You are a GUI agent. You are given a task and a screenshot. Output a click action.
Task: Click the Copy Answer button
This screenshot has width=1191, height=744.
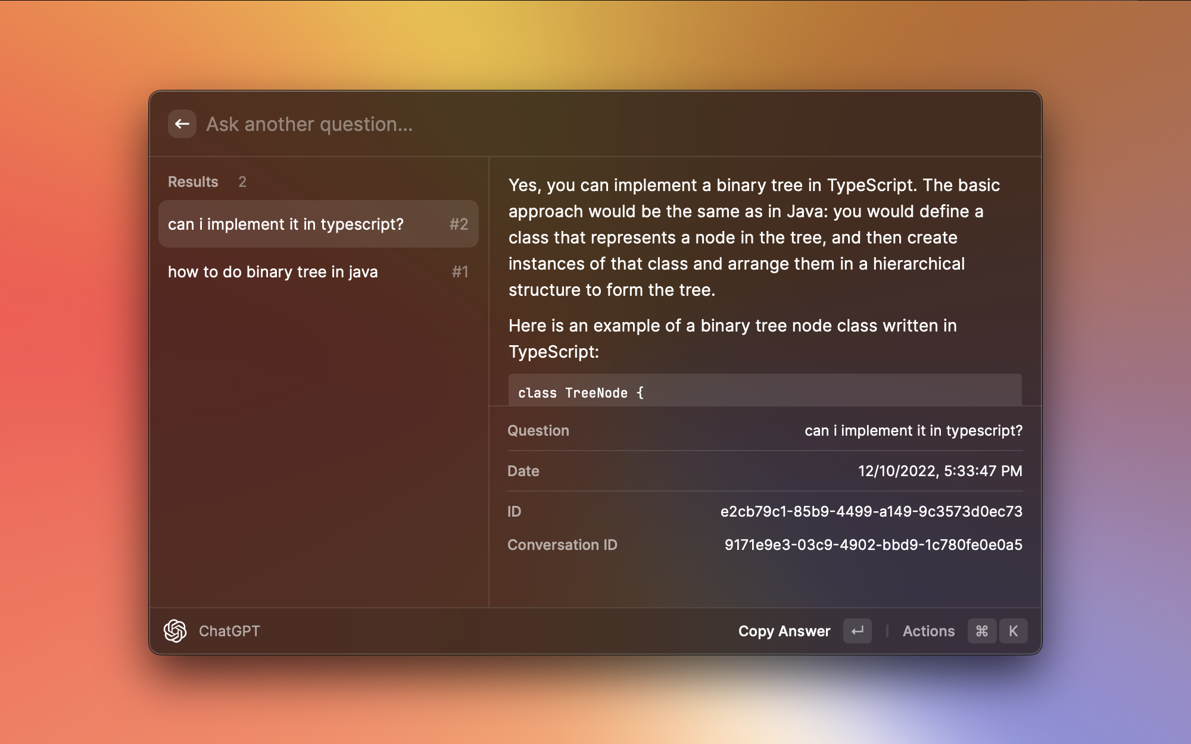[x=784, y=631]
